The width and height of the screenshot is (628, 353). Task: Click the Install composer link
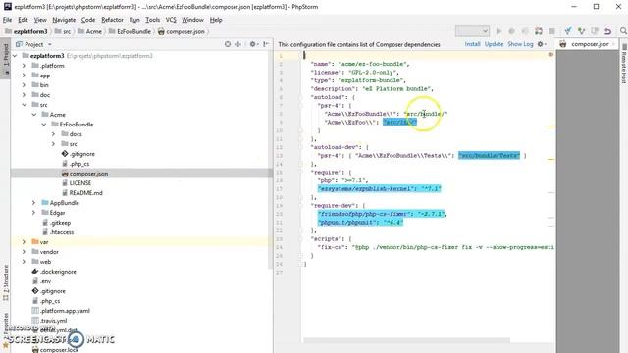click(473, 44)
